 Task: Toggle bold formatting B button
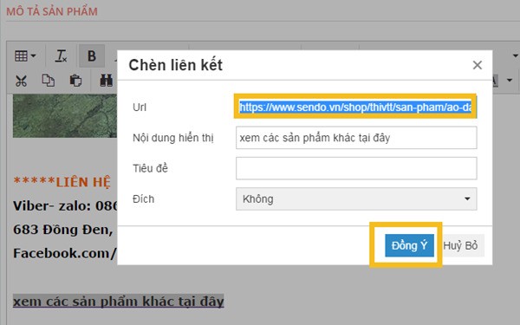tap(92, 56)
